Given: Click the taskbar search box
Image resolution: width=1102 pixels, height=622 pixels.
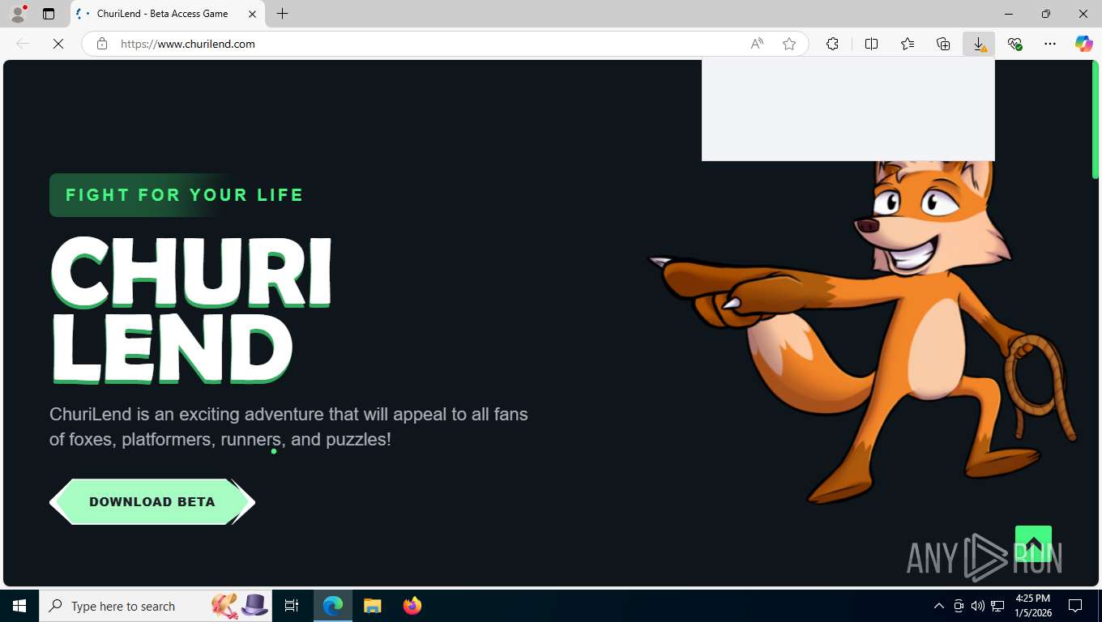Looking at the screenshot, I should coord(156,606).
